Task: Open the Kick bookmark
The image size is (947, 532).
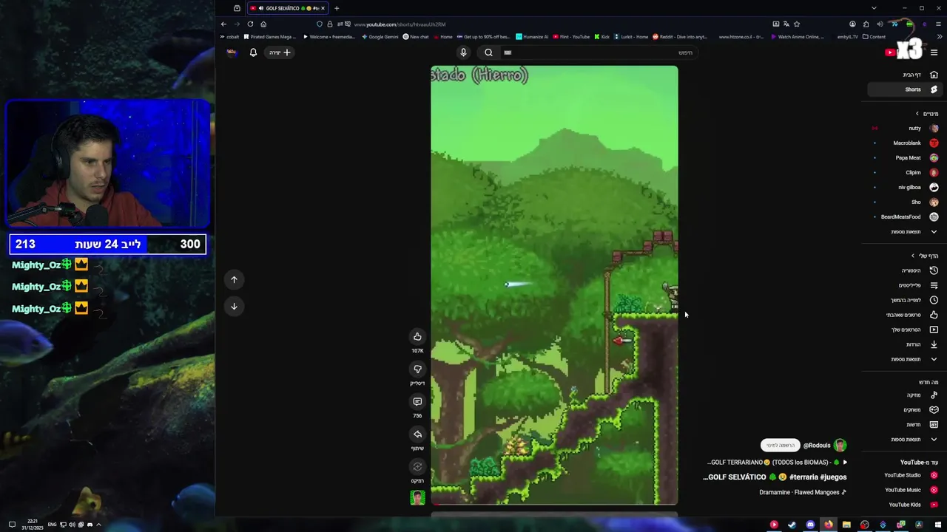Action: point(602,37)
